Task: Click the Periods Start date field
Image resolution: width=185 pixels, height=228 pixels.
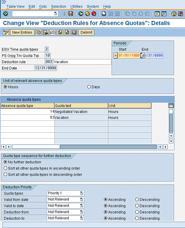Action: tap(129, 55)
